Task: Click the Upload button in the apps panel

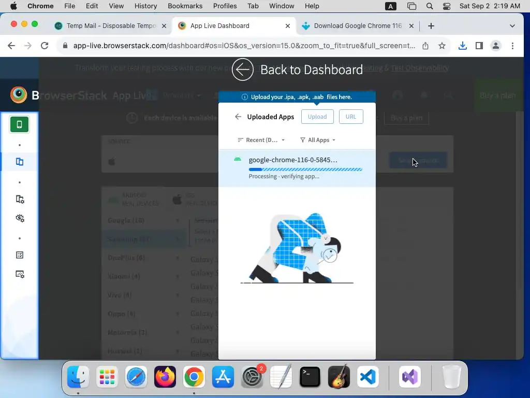Action: [x=317, y=117]
